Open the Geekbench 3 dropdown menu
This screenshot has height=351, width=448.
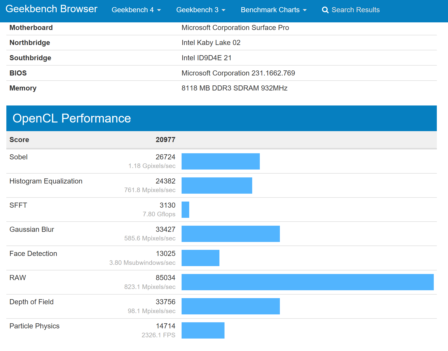pyautogui.click(x=201, y=10)
